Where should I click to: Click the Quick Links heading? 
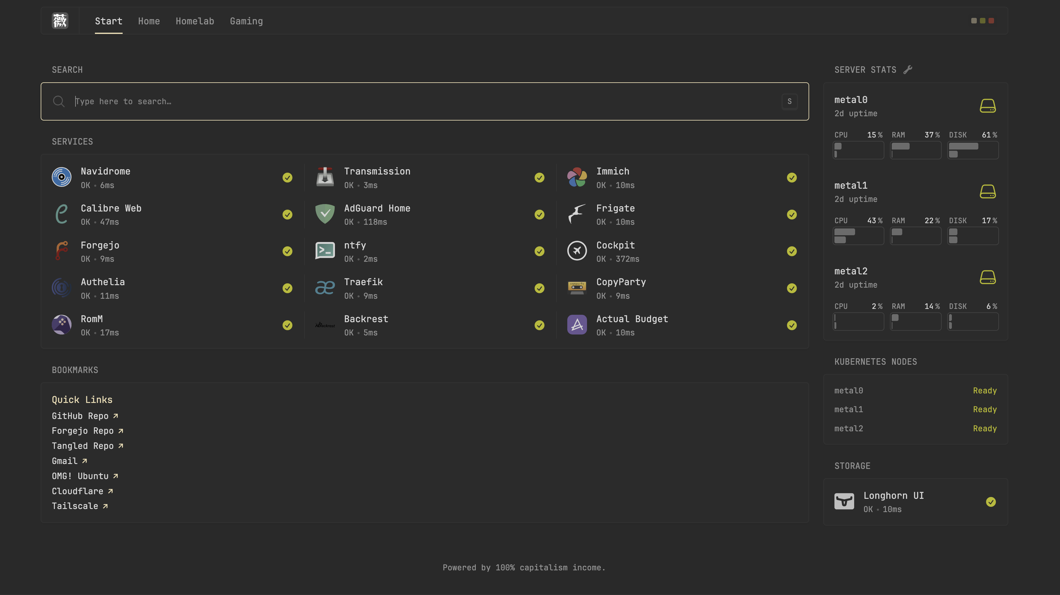coord(82,400)
